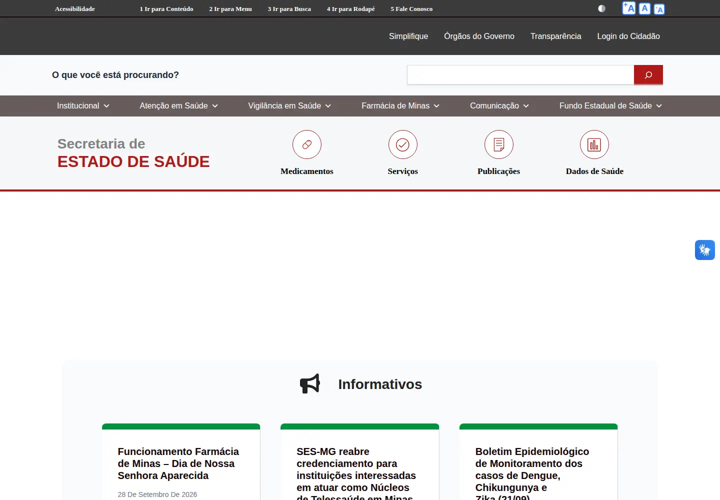Decrease font size with A- icon
This screenshot has height=500, width=720.
coord(659,9)
